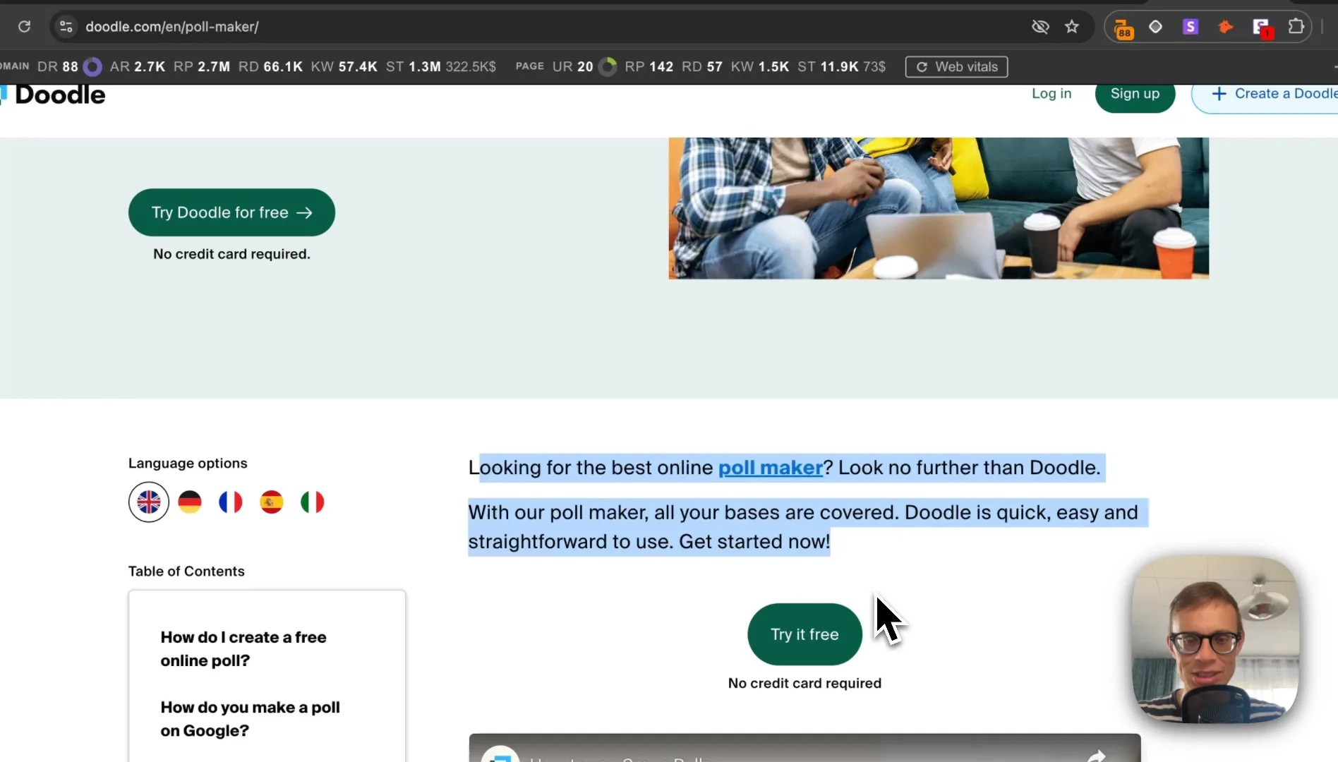Switch to the Italian flag language
This screenshot has width=1338, height=762.
(x=313, y=502)
